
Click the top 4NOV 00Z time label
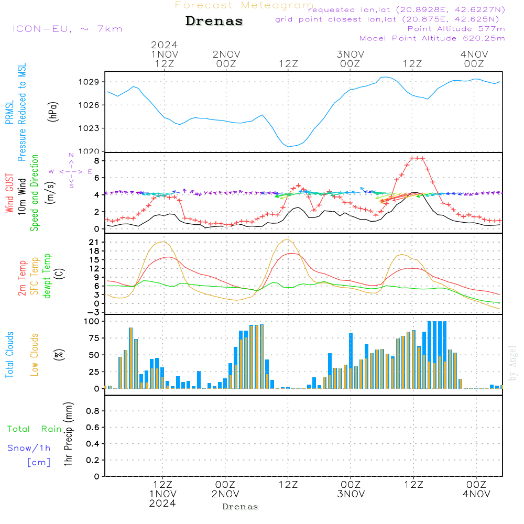474,59
